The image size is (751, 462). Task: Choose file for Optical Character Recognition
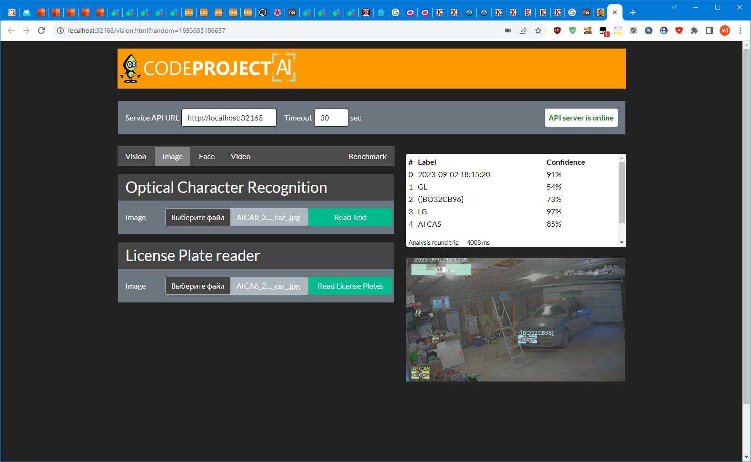coord(198,217)
